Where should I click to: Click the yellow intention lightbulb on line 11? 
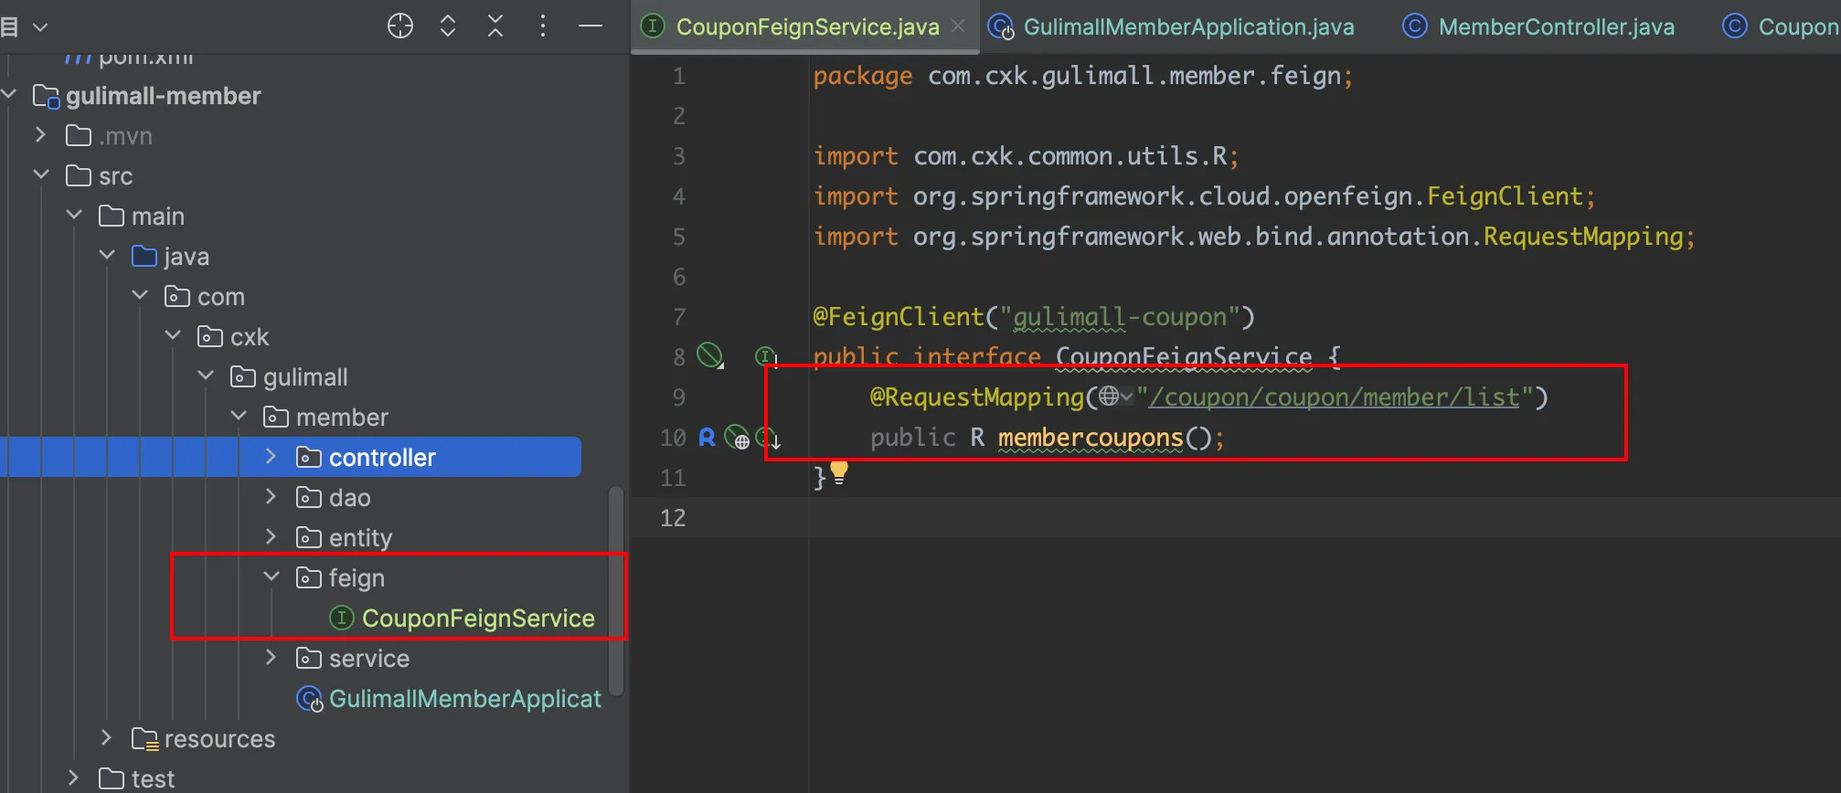(839, 473)
